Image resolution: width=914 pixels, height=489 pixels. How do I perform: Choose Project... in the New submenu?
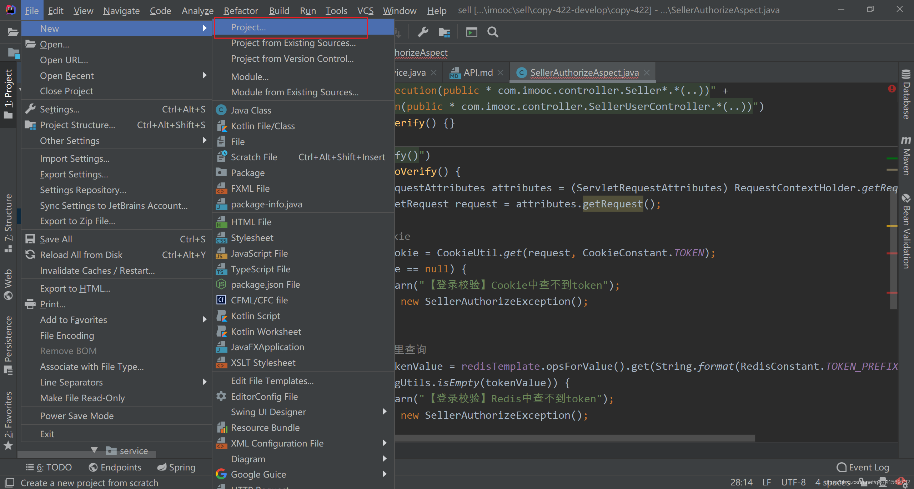pos(248,27)
